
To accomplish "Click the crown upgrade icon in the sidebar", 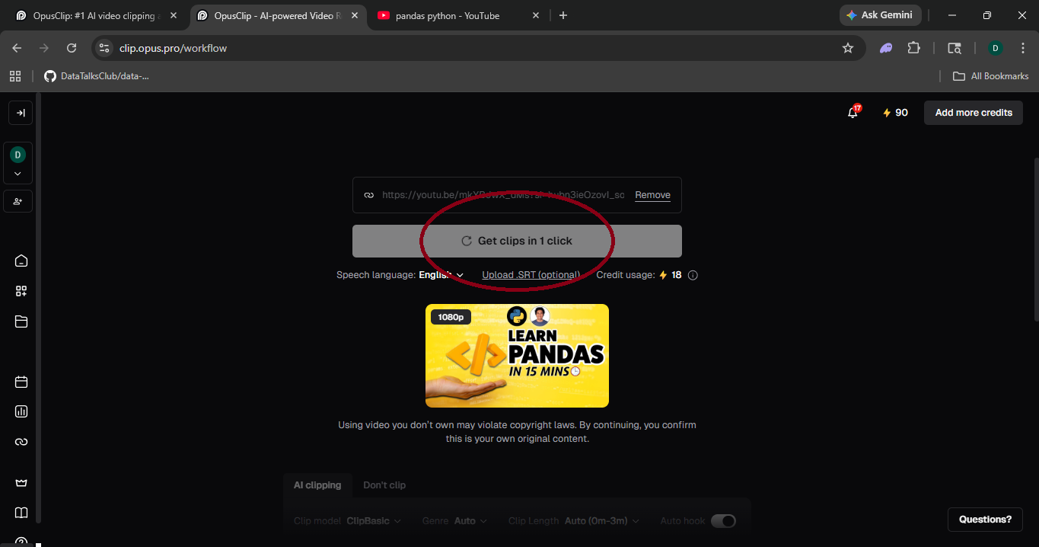I will (x=21, y=483).
